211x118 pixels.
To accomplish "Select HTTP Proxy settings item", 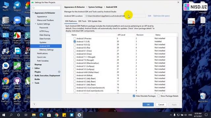I will coord(44,31).
